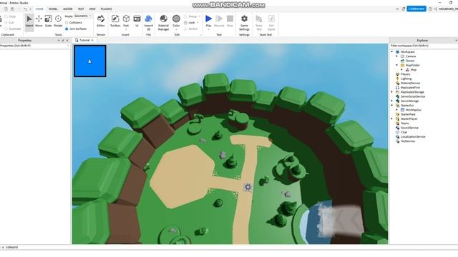Switch to the AVATAR ribbon tab
Screen dimensions: 458x257
pyautogui.click(x=68, y=9)
